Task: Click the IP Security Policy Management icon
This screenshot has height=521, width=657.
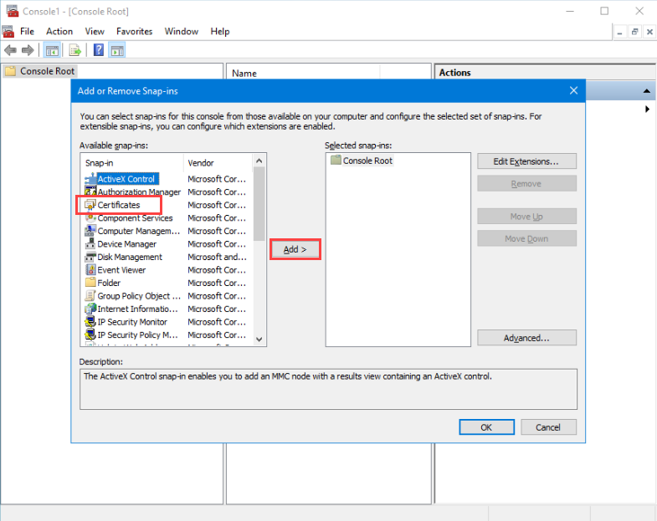Action: pos(90,335)
